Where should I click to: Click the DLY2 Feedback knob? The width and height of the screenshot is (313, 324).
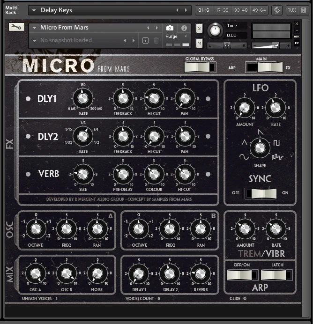click(123, 136)
